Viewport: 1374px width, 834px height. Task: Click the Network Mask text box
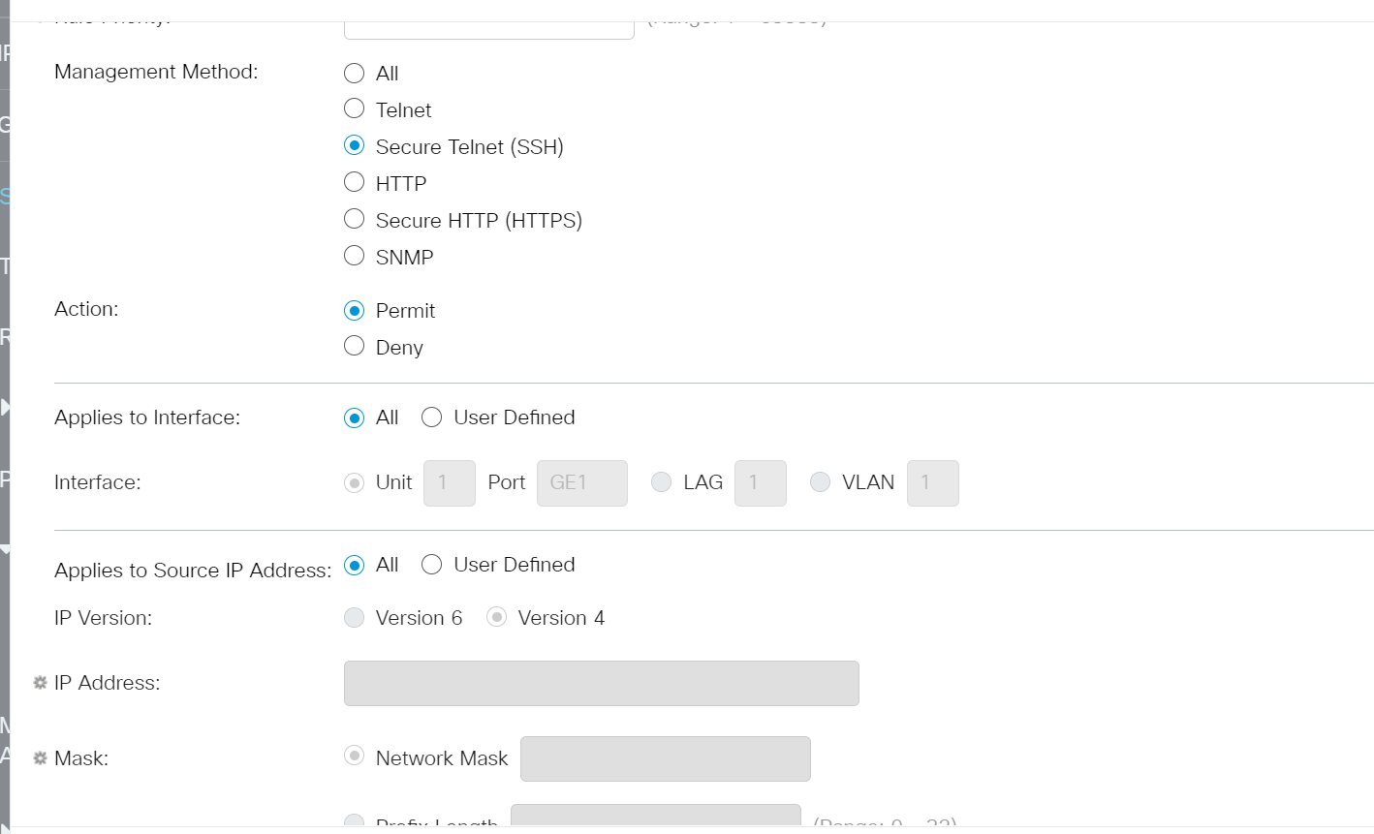tap(665, 758)
